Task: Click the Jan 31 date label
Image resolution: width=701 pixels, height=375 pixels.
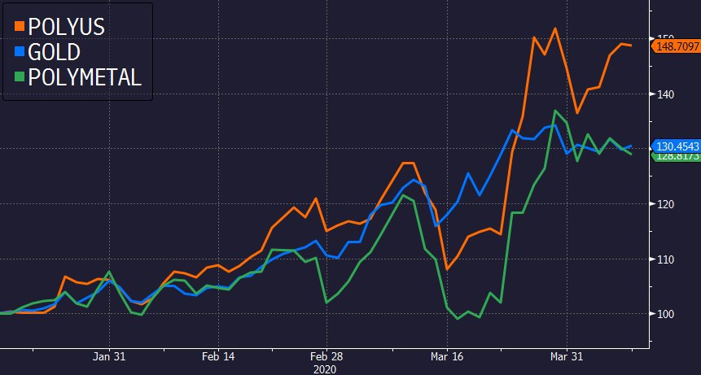Action: [x=110, y=356]
